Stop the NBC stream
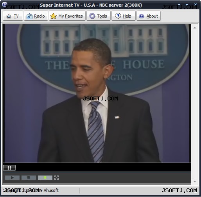201x197 pixels. coord(29,177)
